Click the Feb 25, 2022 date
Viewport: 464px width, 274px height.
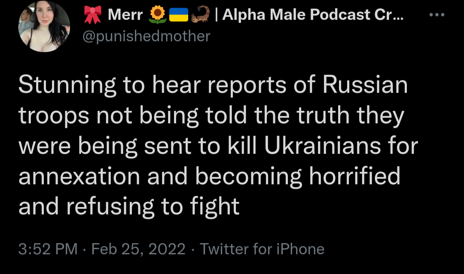click(139, 249)
